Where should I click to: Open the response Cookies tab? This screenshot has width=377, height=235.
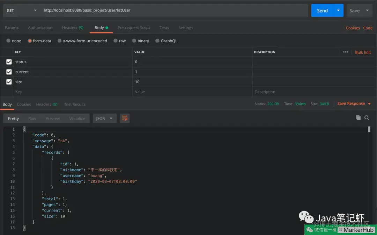point(24,104)
